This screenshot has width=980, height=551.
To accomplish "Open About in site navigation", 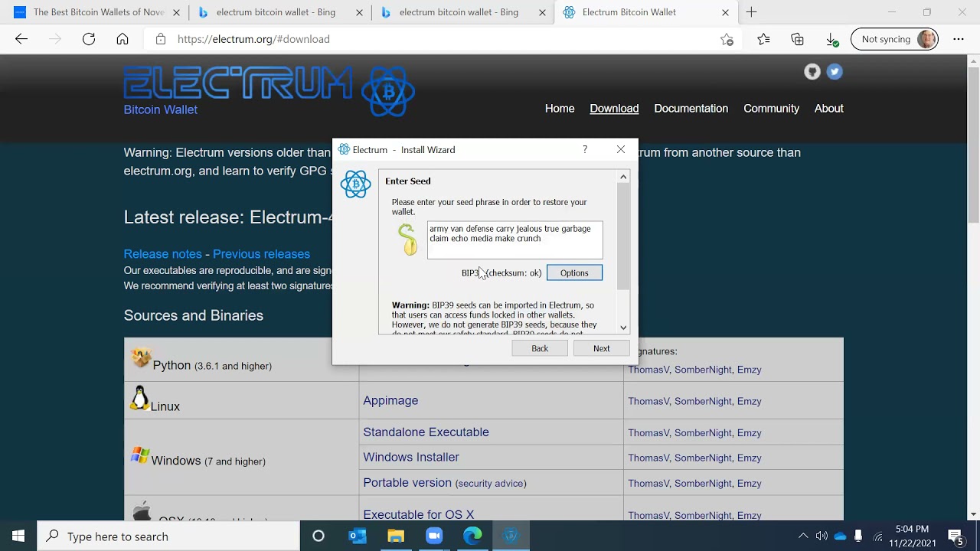I will [828, 109].
